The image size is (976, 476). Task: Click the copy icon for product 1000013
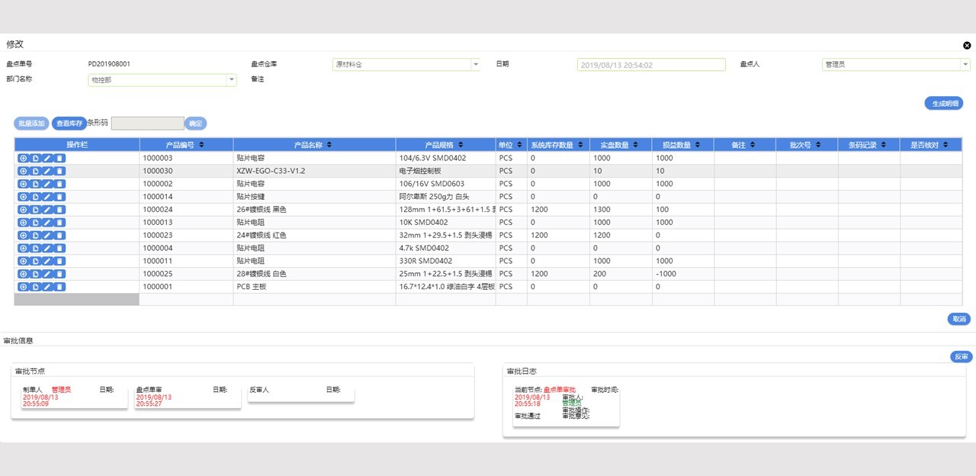tap(35, 223)
